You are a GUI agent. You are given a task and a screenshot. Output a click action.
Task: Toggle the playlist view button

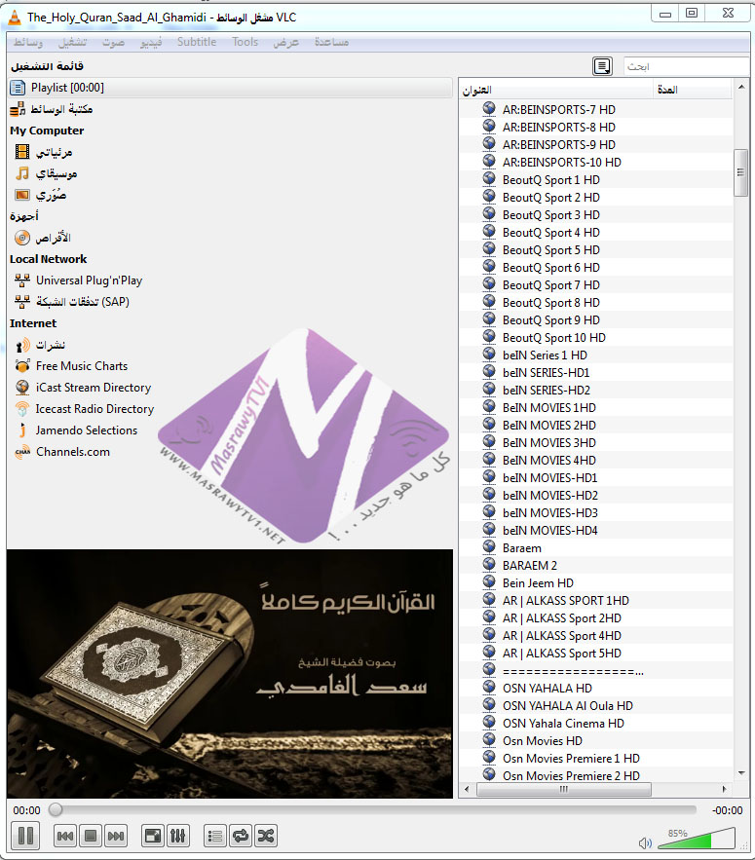[215, 836]
